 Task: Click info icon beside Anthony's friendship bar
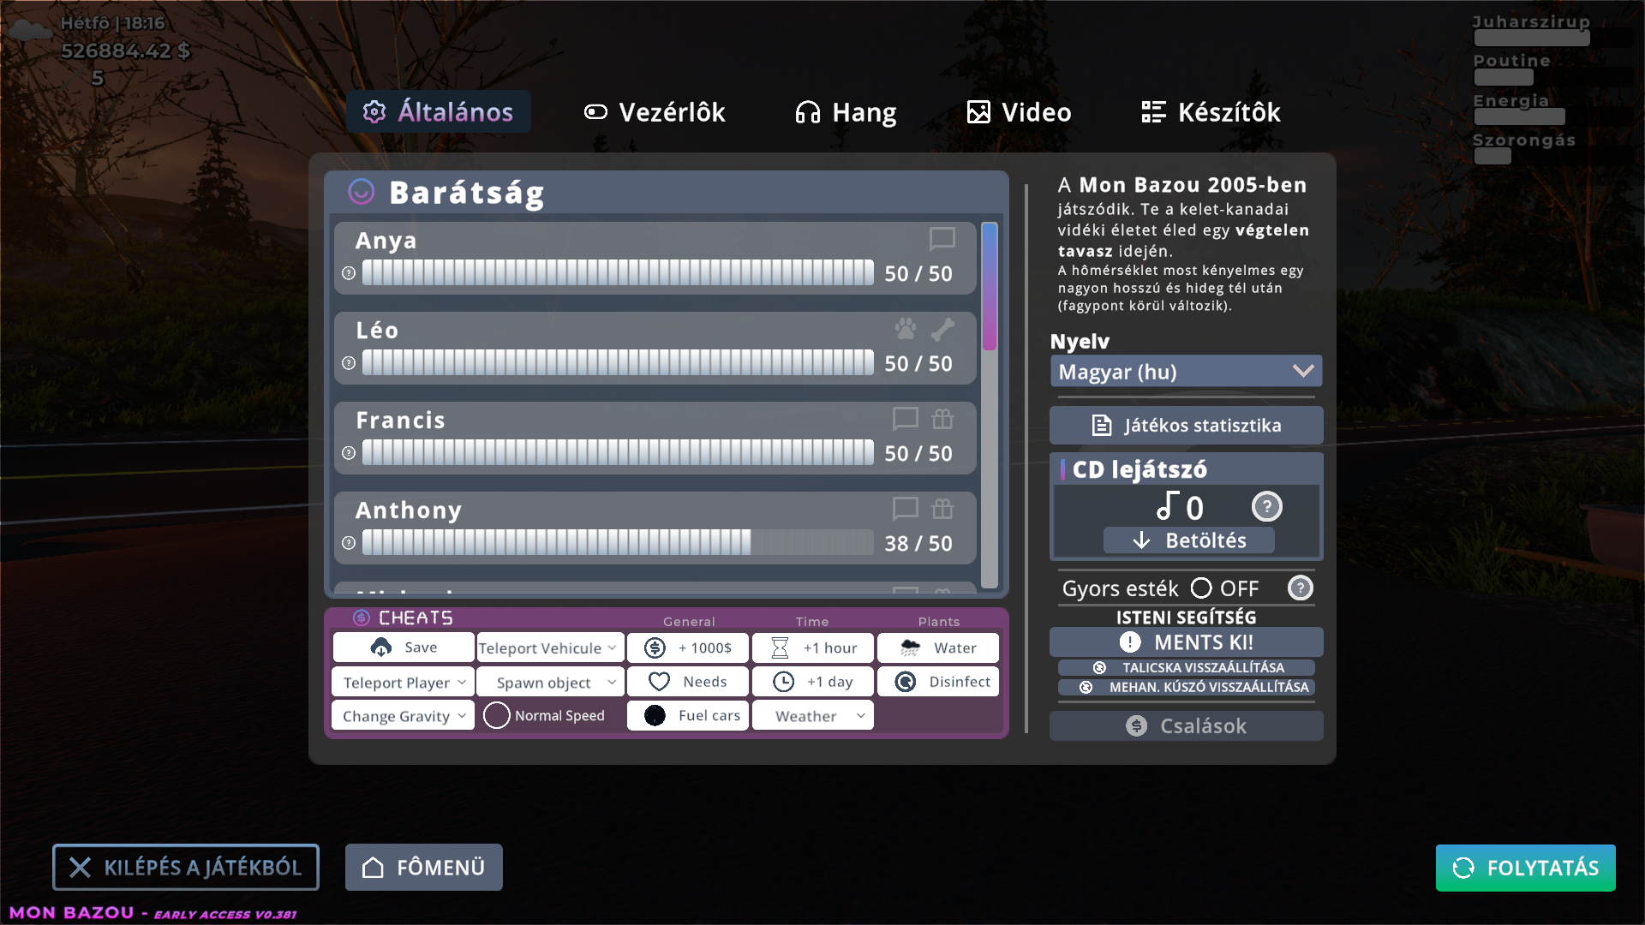tap(349, 543)
